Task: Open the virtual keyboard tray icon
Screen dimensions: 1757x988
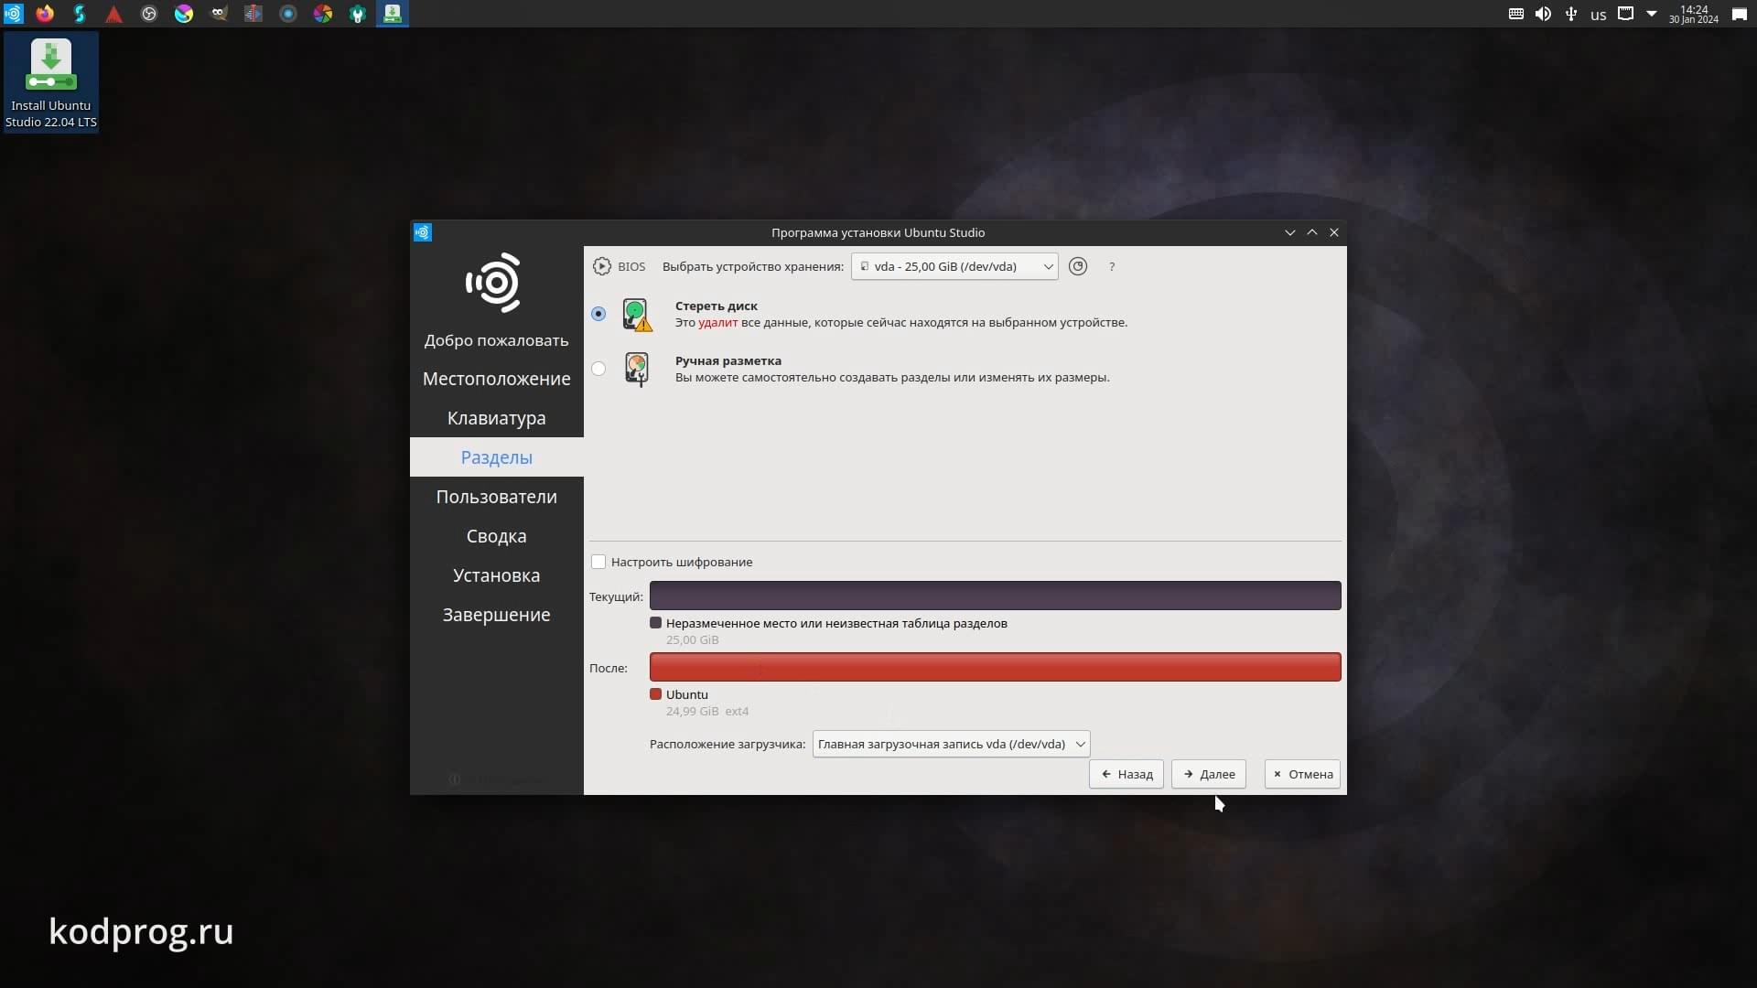Action: (1516, 14)
